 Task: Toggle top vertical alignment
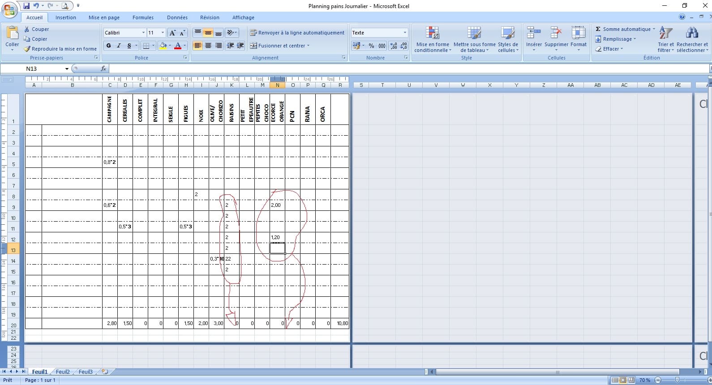coord(197,33)
